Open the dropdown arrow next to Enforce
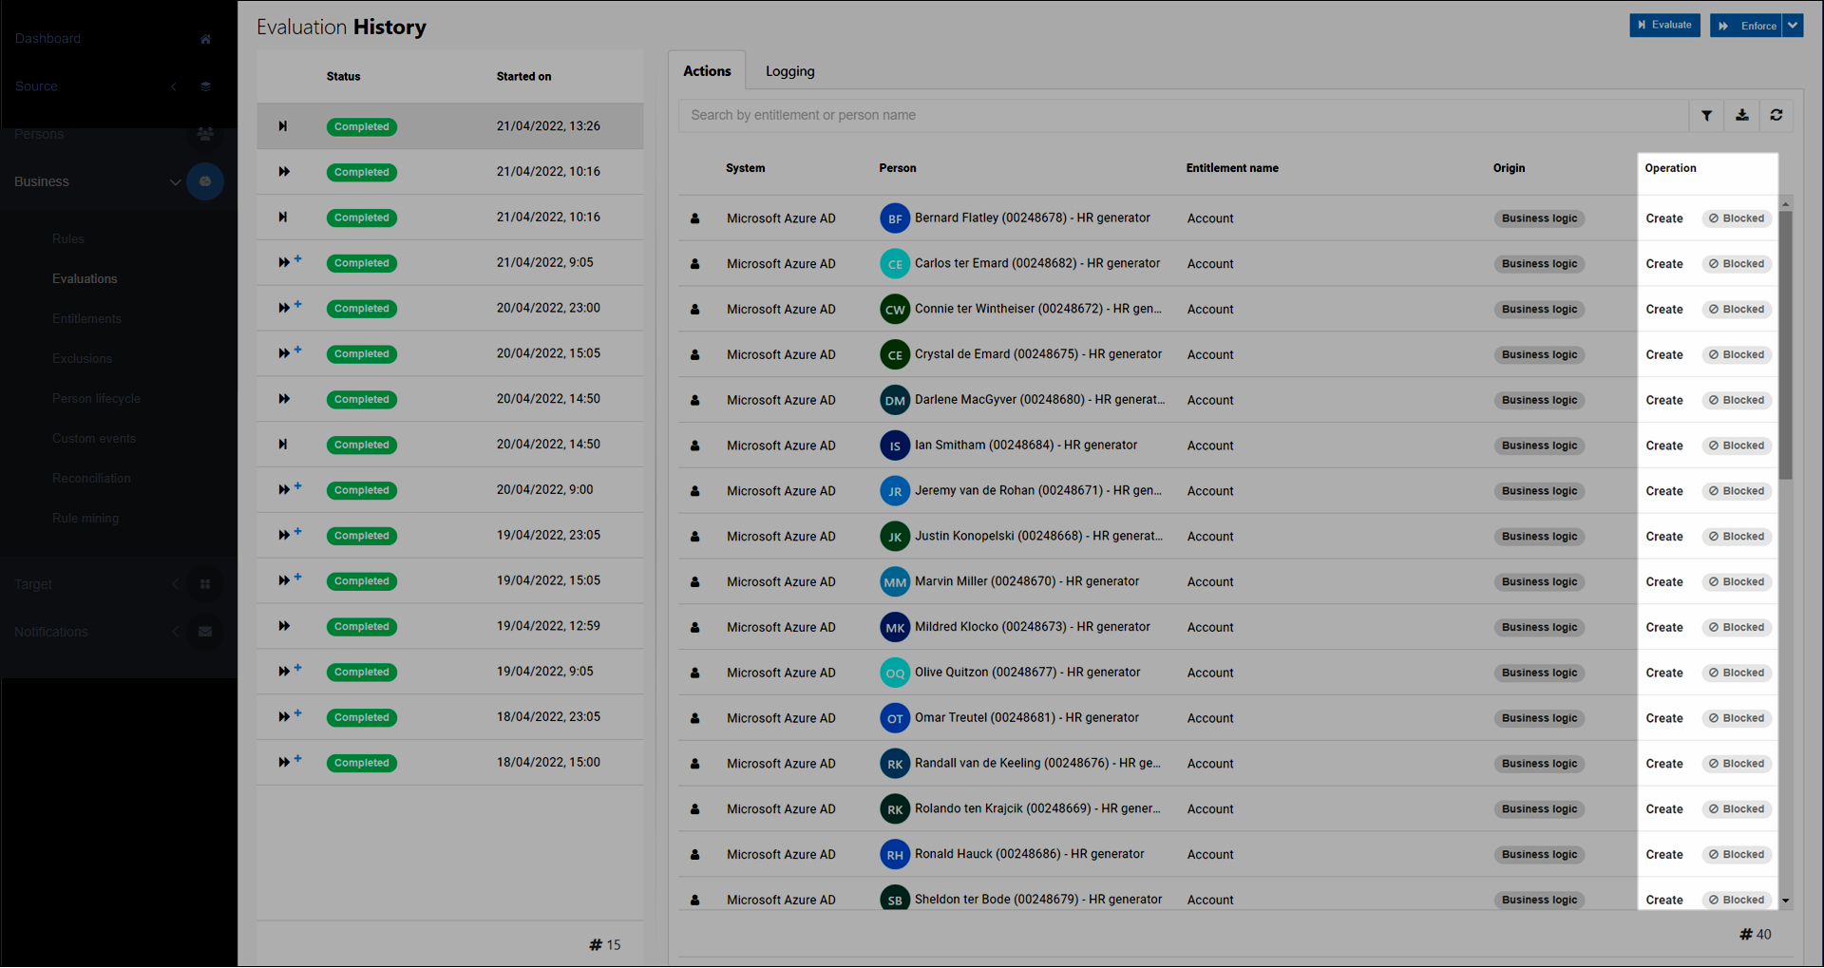1824x968 pixels. (1793, 26)
